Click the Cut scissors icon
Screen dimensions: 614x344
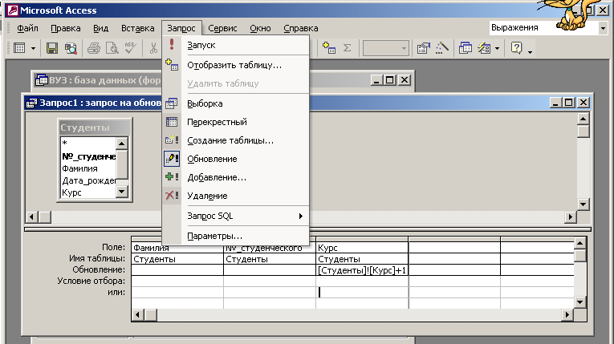tap(153, 48)
